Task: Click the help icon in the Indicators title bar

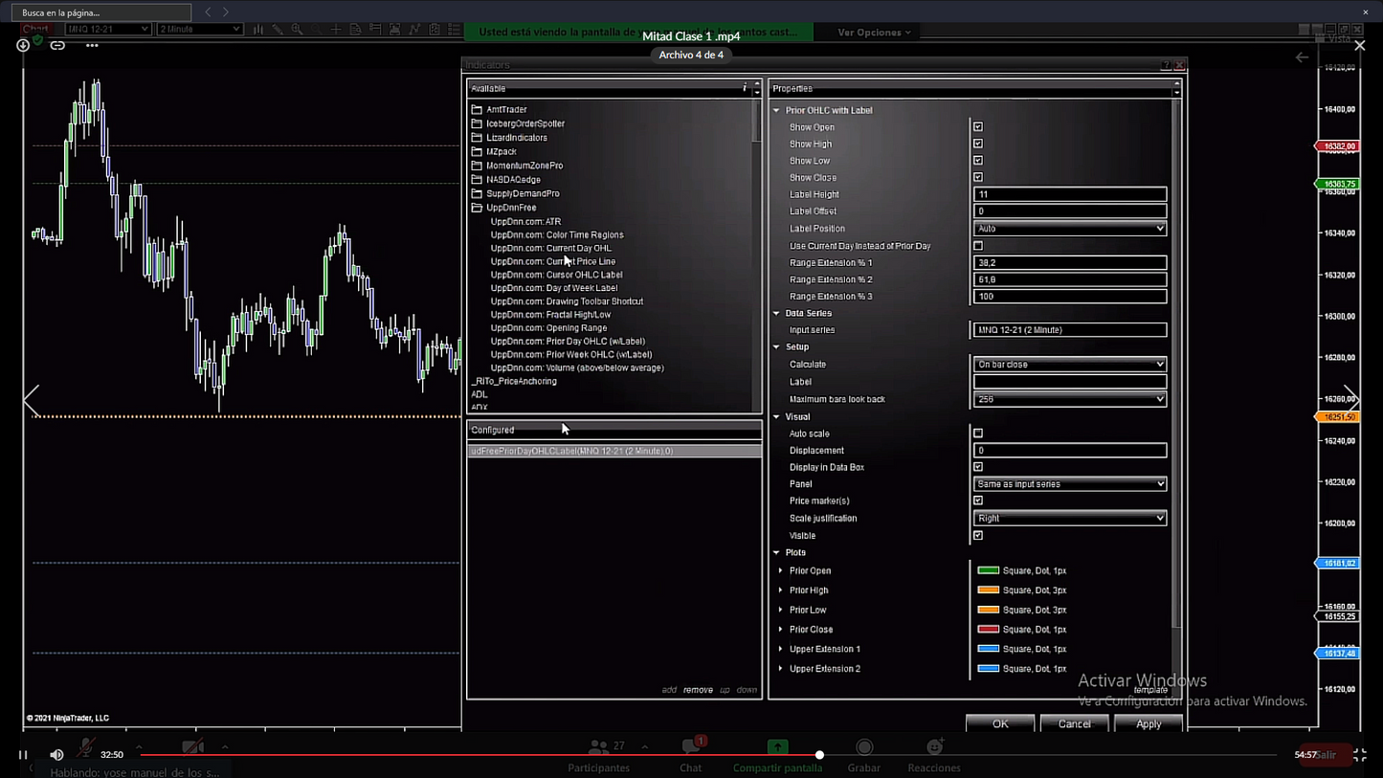Action: tap(1165, 65)
